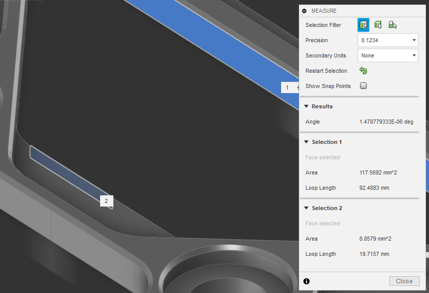Click the Close button

[404, 281]
